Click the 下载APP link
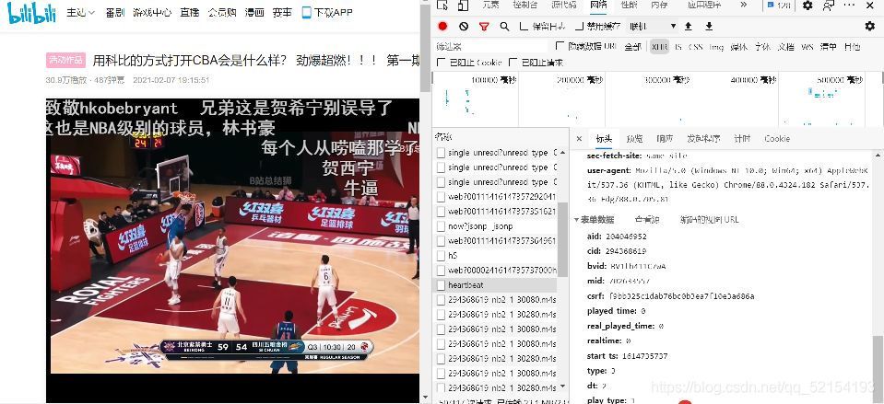884x404 pixels. (x=333, y=12)
